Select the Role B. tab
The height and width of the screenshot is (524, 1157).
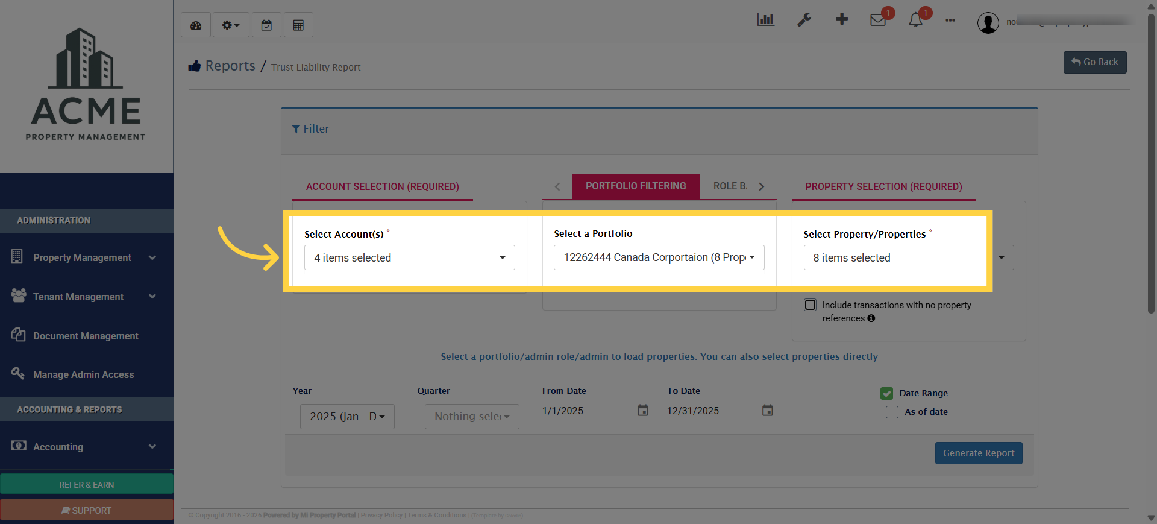click(x=730, y=186)
